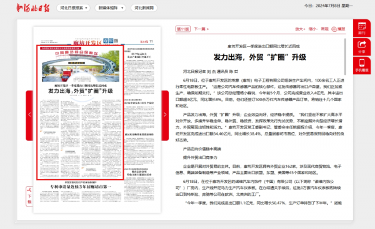Click the 下载 download tab icon
The width and height of the screenshot is (375, 229).
pos(29,197)
